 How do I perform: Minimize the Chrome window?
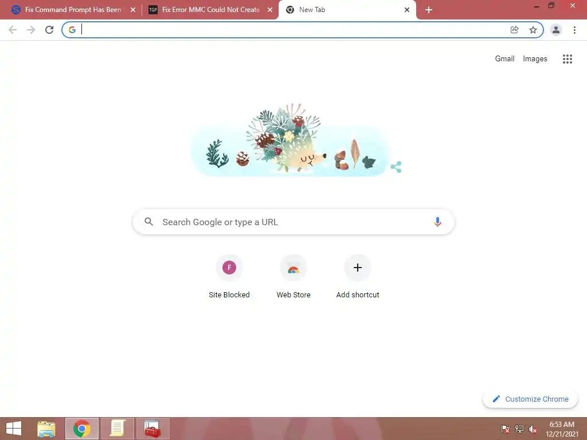tap(537, 6)
